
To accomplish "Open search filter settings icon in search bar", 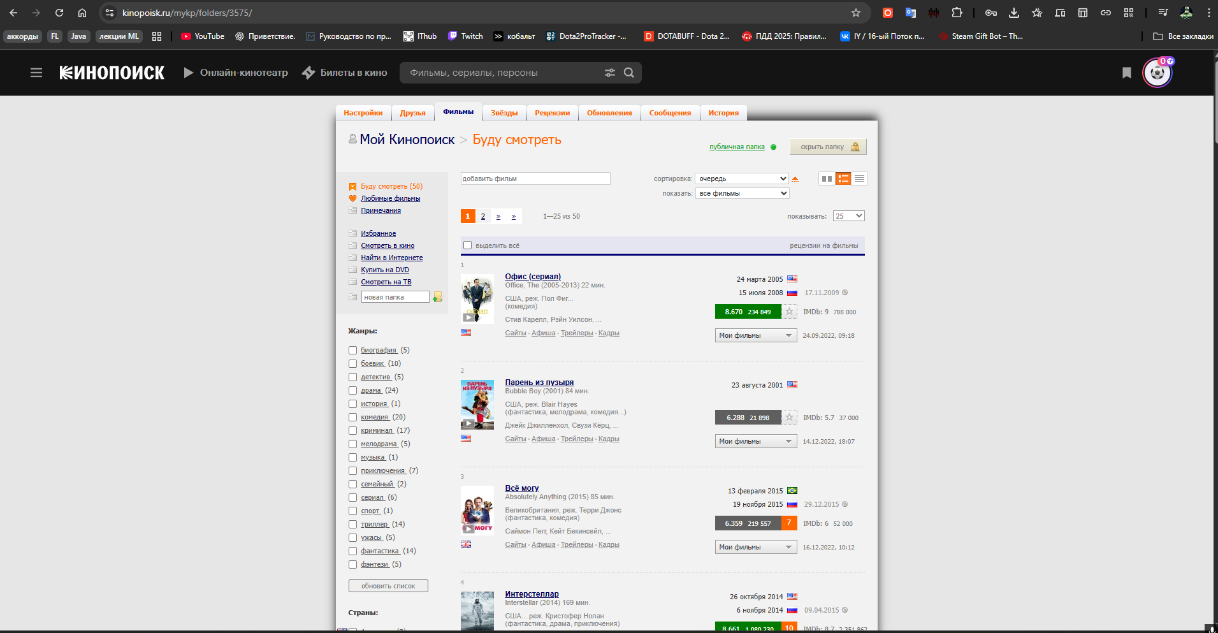I will [x=610, y=73].
